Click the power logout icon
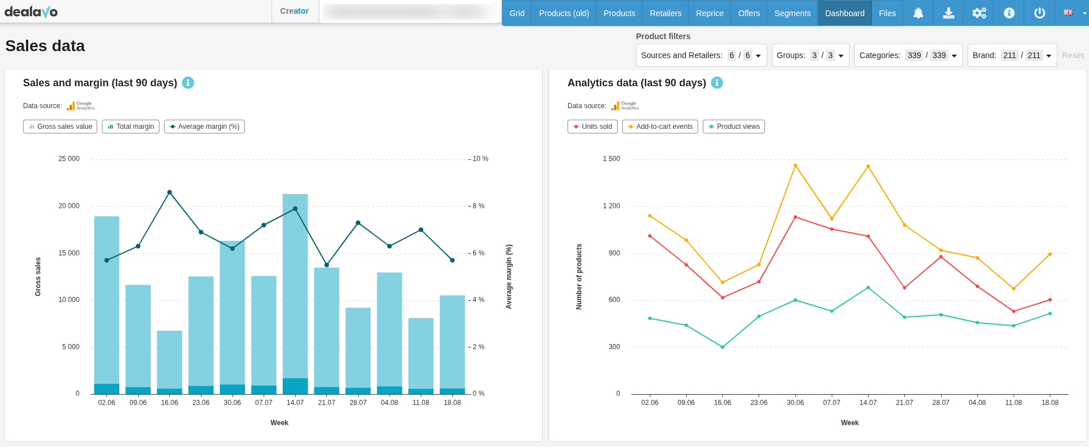1089x447 pixels. [x=1039, y=13]
